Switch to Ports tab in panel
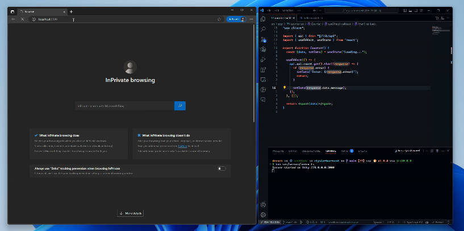This screenshot has height=231, width=464. coord(344,151)
